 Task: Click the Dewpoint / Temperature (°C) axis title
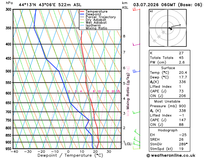pos(70,155)
